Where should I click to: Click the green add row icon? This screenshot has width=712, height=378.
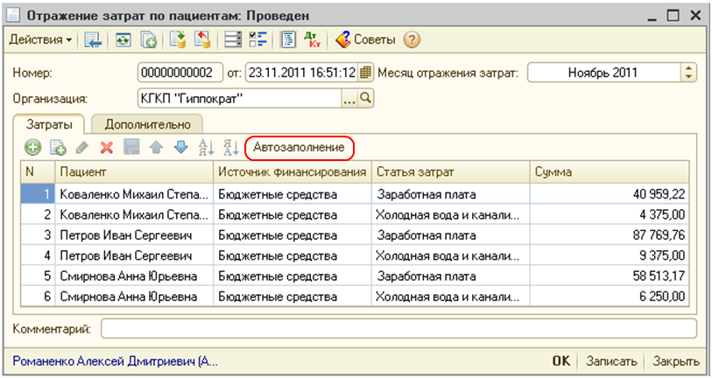(32, 148)
